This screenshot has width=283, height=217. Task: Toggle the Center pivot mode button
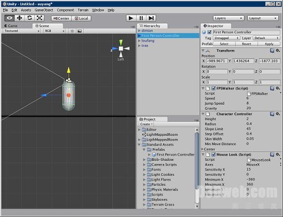(x=61, y=18)
